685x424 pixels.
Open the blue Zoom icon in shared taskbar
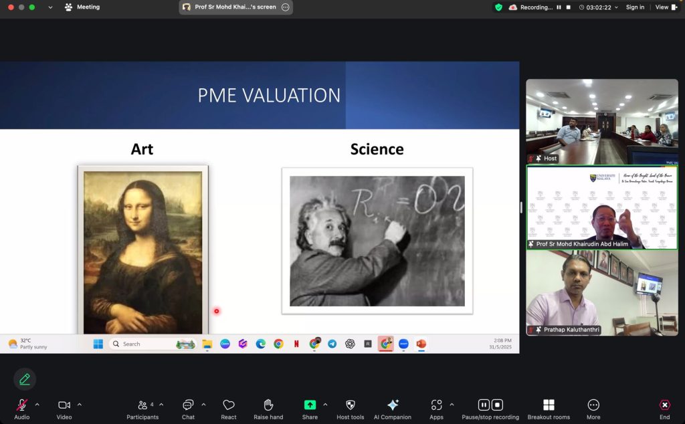[403, 344]
